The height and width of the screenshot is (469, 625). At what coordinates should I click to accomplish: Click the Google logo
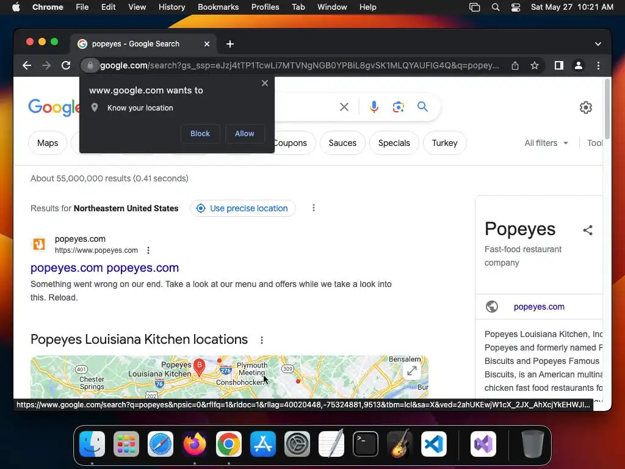pos(54,107)
